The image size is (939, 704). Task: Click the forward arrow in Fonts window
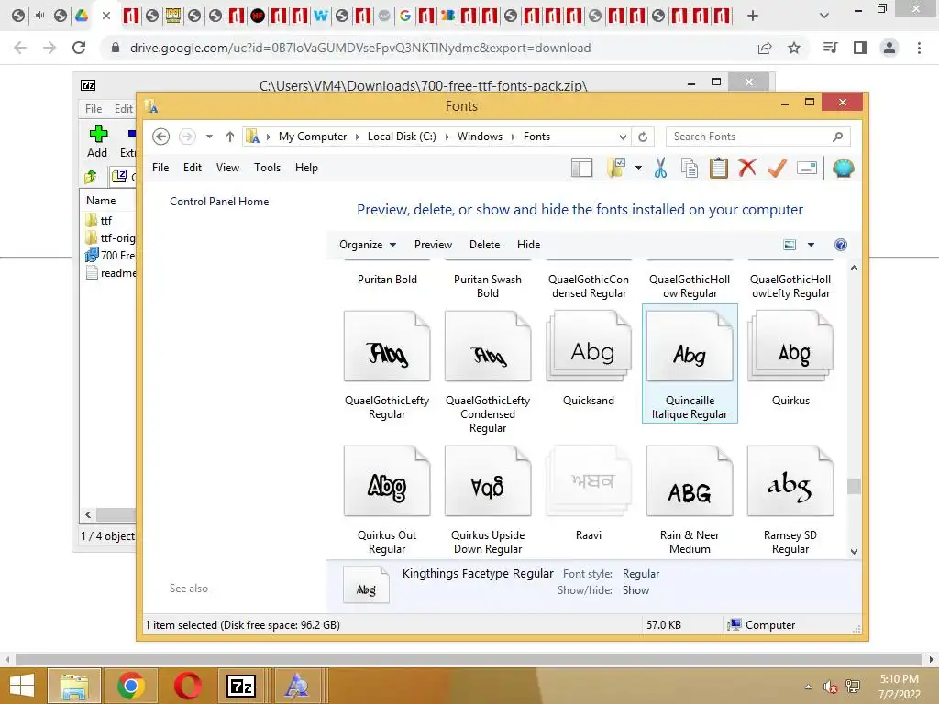tap(187, 137)
